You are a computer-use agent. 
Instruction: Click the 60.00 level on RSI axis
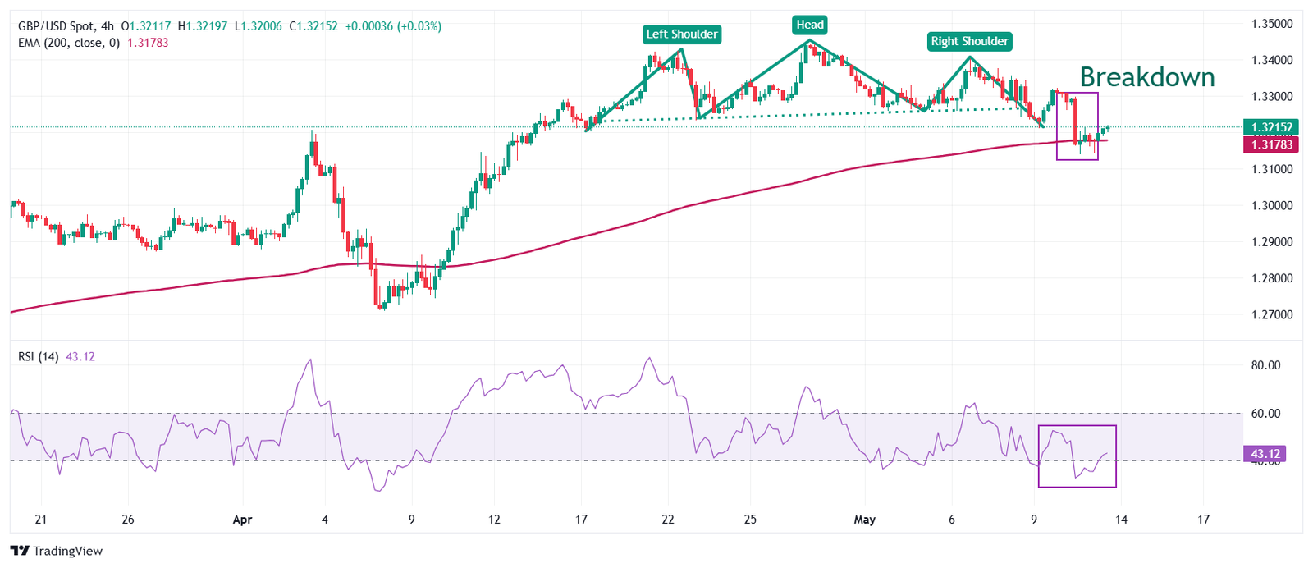click(x=1265, y=414)
